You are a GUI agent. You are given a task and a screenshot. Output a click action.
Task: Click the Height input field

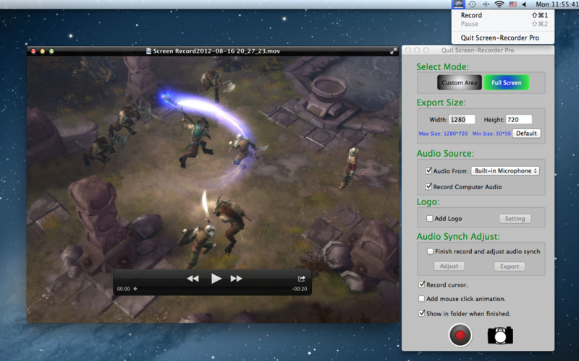[x=519, y=119]
